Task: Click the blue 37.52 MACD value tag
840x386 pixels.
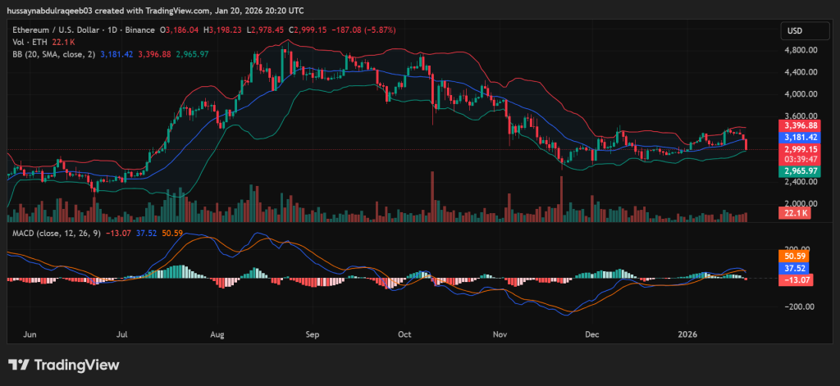Action: pyautogui.click(x=793, y=267)
